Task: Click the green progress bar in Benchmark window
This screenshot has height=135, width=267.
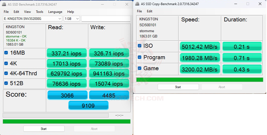Action: click(66, 121)
